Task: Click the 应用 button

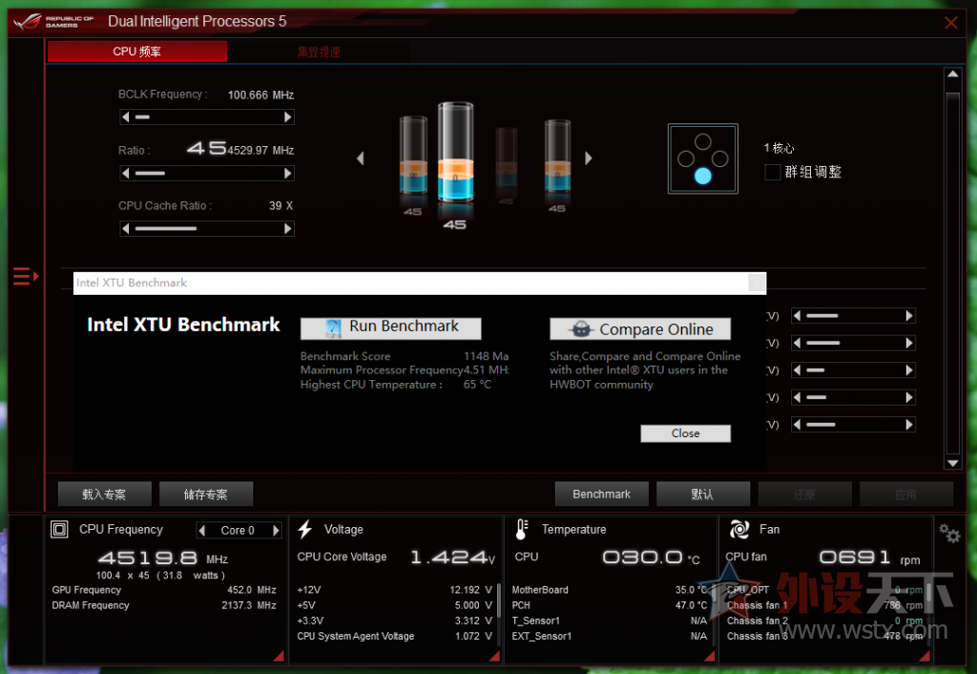Action: click(906, 495)
